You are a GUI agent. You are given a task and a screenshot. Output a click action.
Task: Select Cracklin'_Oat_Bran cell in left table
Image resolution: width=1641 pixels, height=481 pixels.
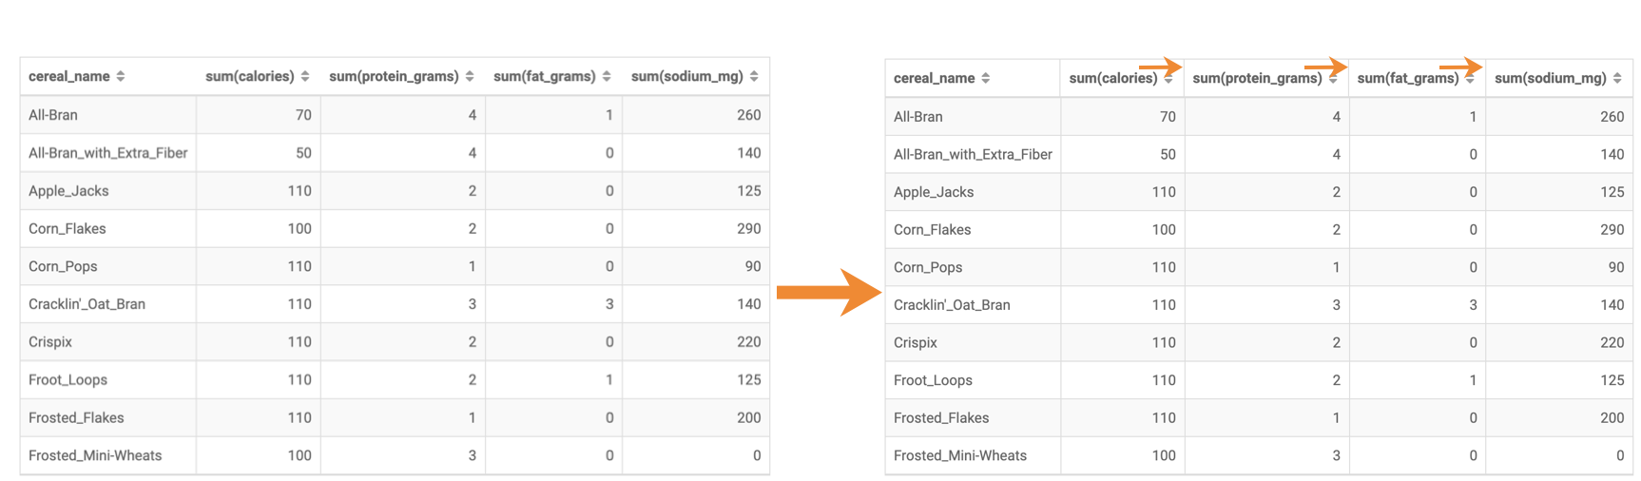click(87, 304)
